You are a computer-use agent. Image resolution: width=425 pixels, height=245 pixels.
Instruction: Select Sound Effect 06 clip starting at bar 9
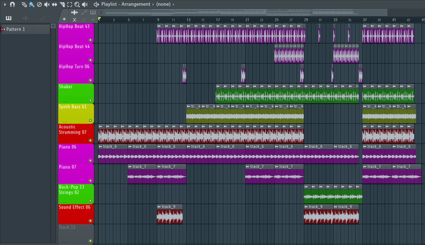pyautogui.click(x=170, y=214)
